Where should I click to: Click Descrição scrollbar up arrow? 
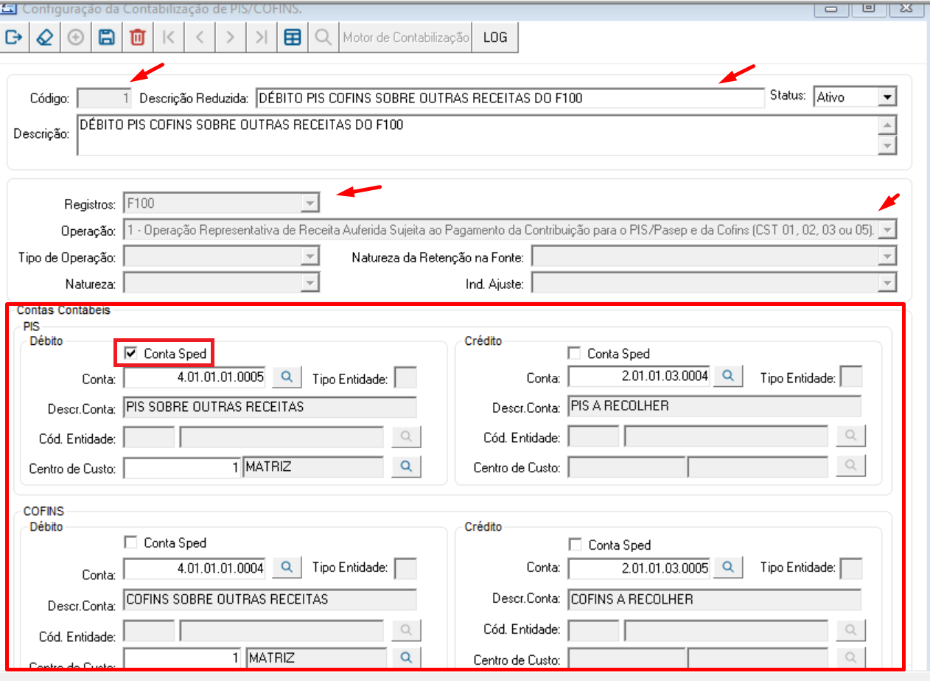click(x=887, y=125)
